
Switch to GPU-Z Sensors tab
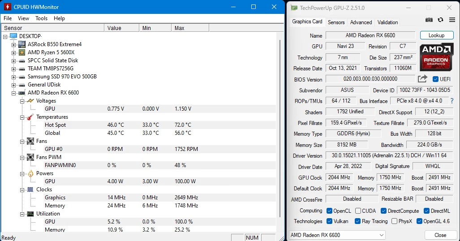336,22
